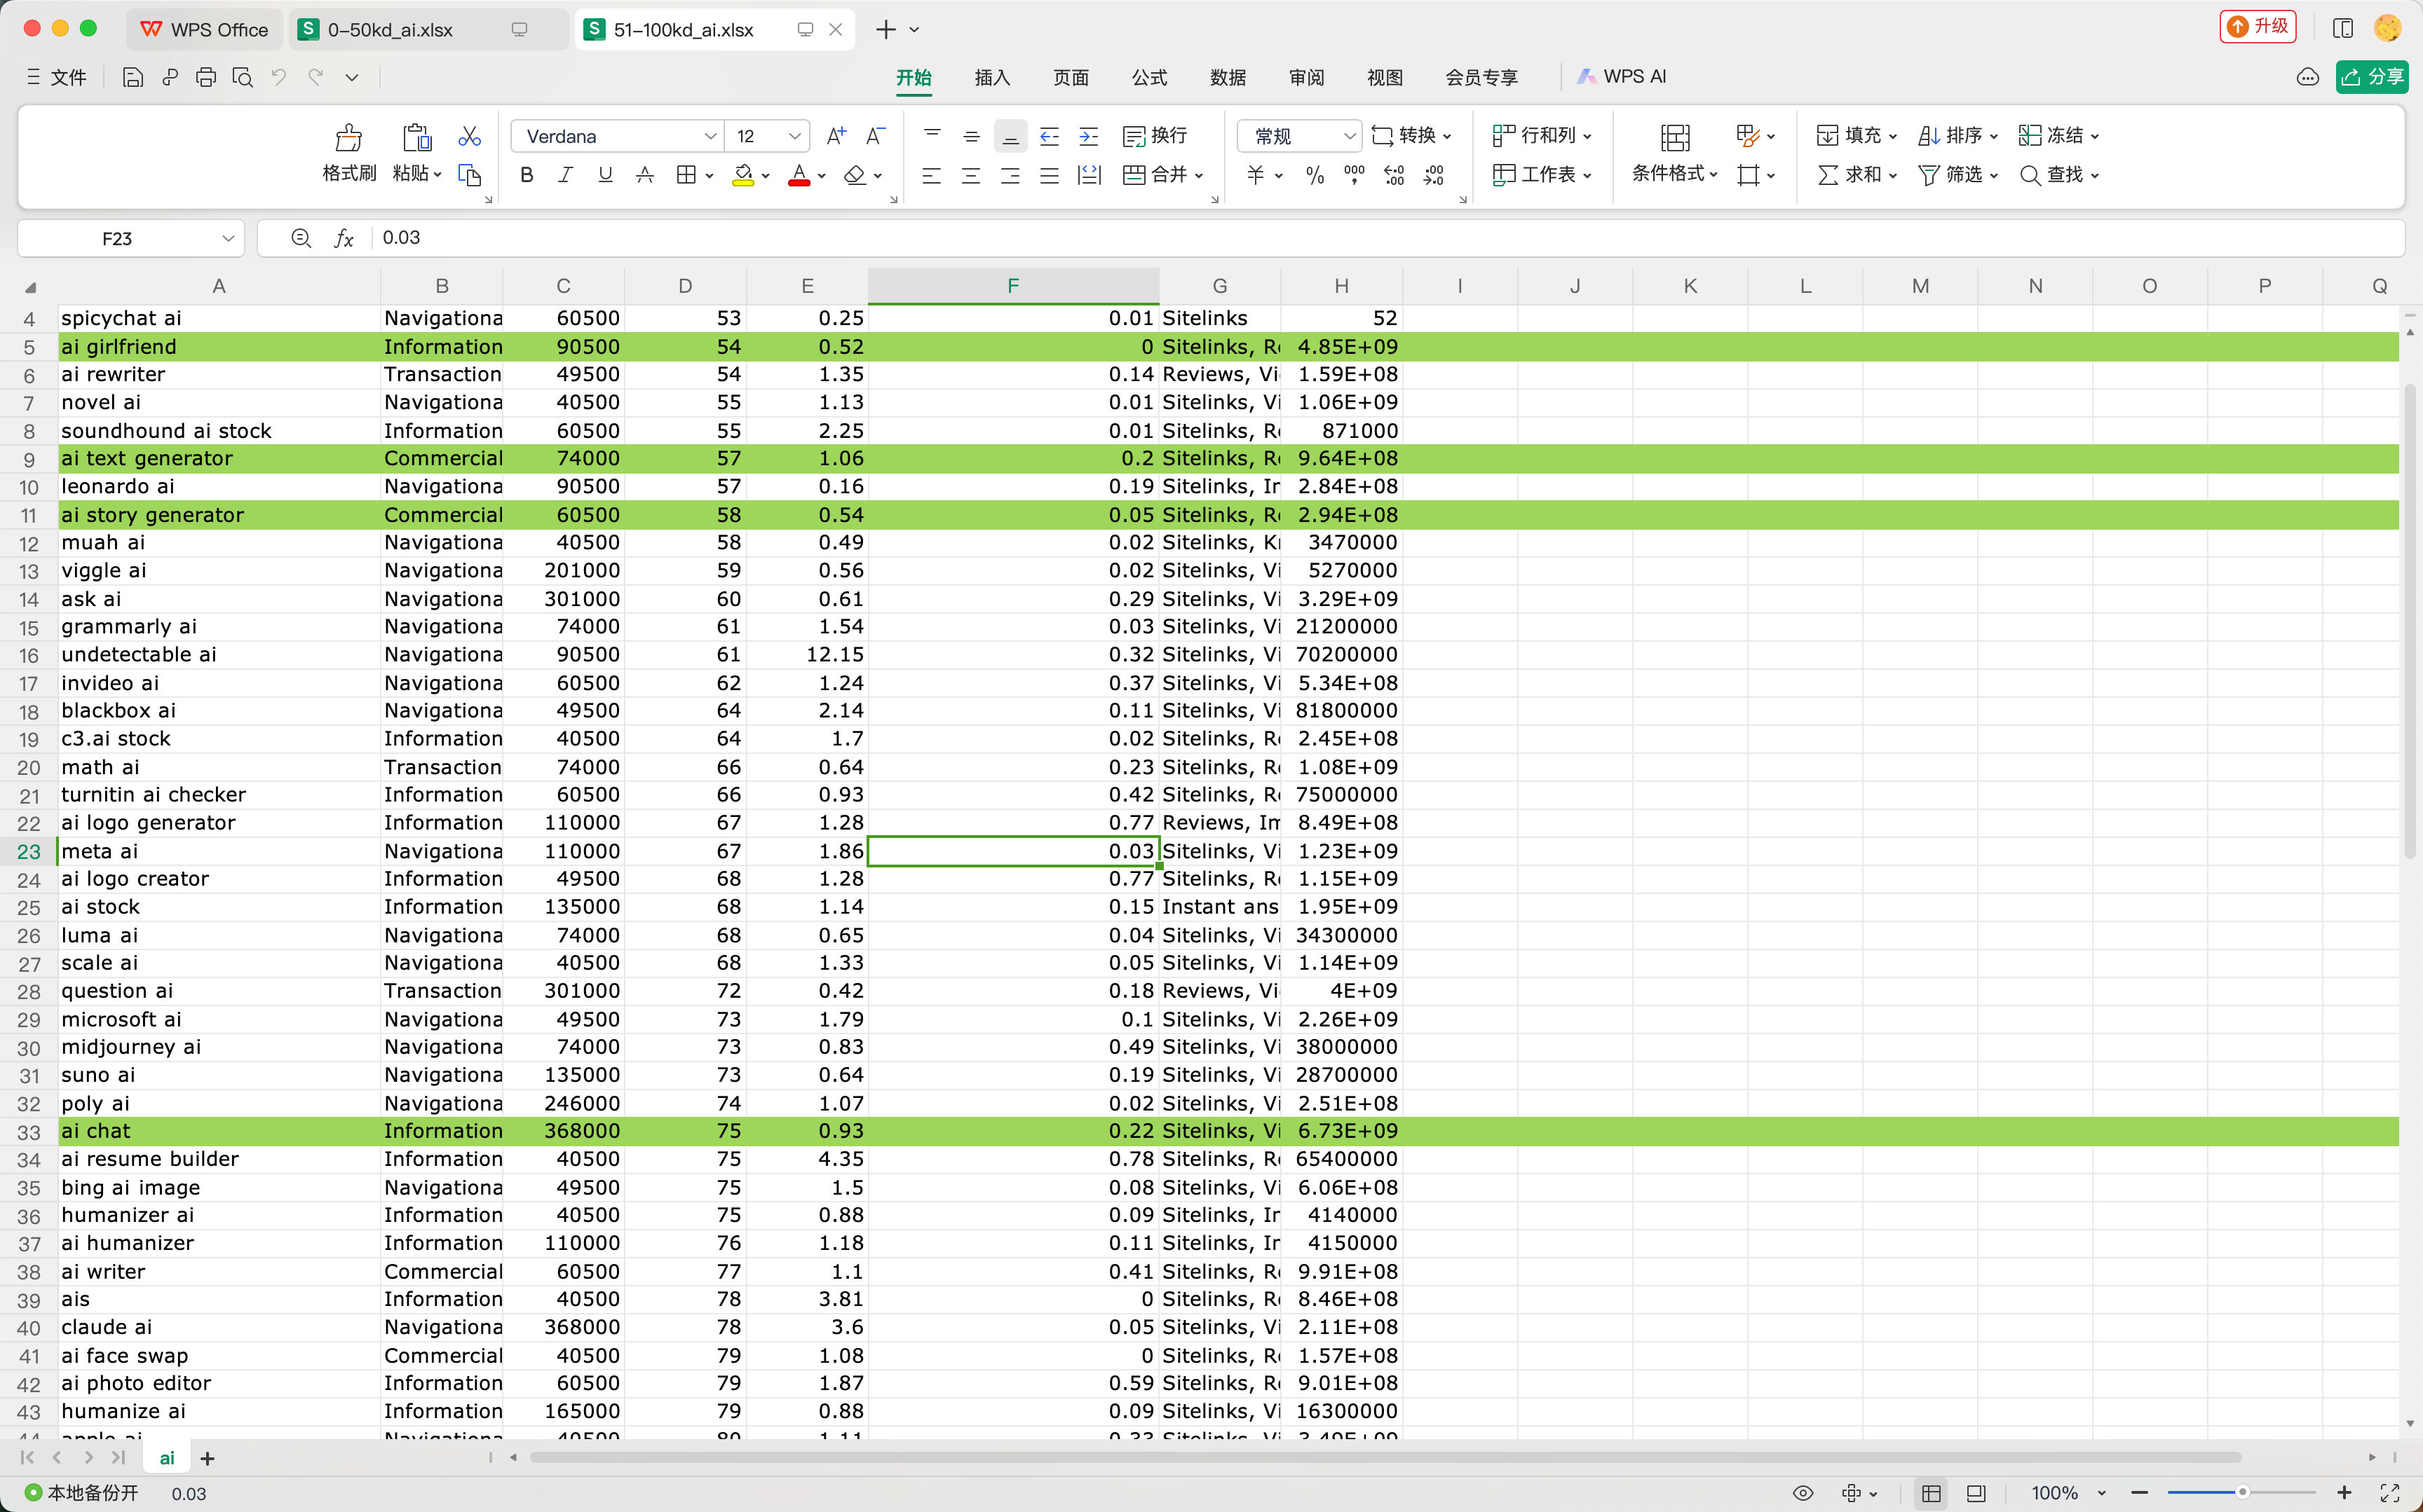Click the sidebar layout icon at top right

pos(2342,28)
